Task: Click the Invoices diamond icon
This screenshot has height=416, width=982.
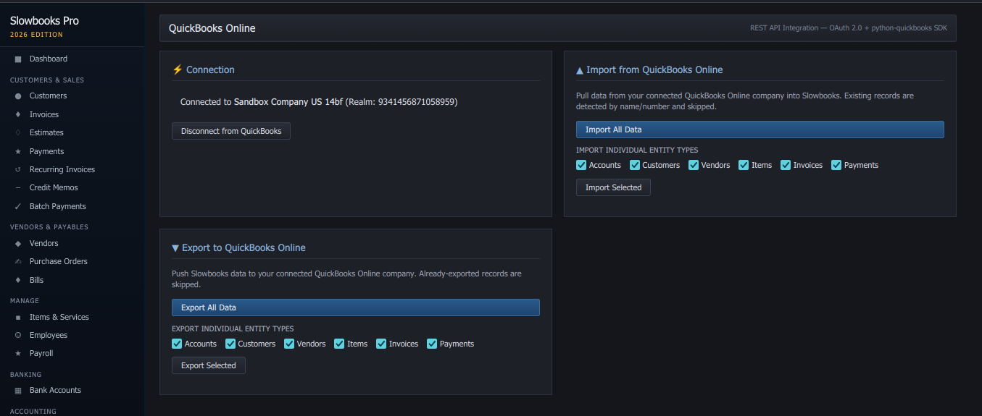Action: tap(18, 114)
